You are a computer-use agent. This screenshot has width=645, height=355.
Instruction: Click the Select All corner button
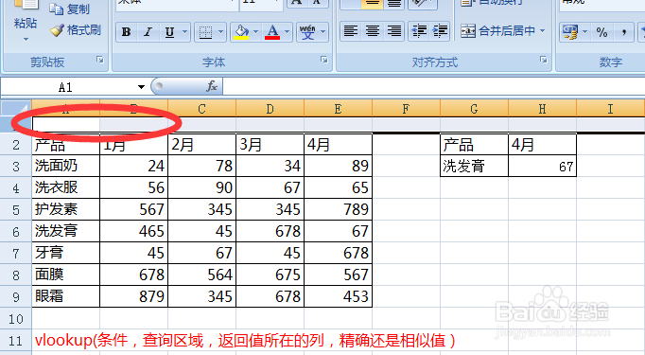click(x=16, y=108)
